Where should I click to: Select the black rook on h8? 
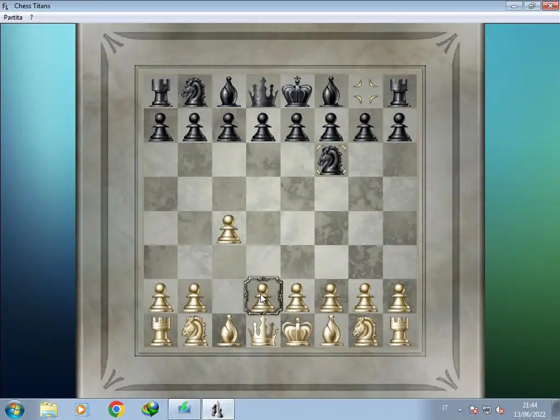(x=399, y=92)
